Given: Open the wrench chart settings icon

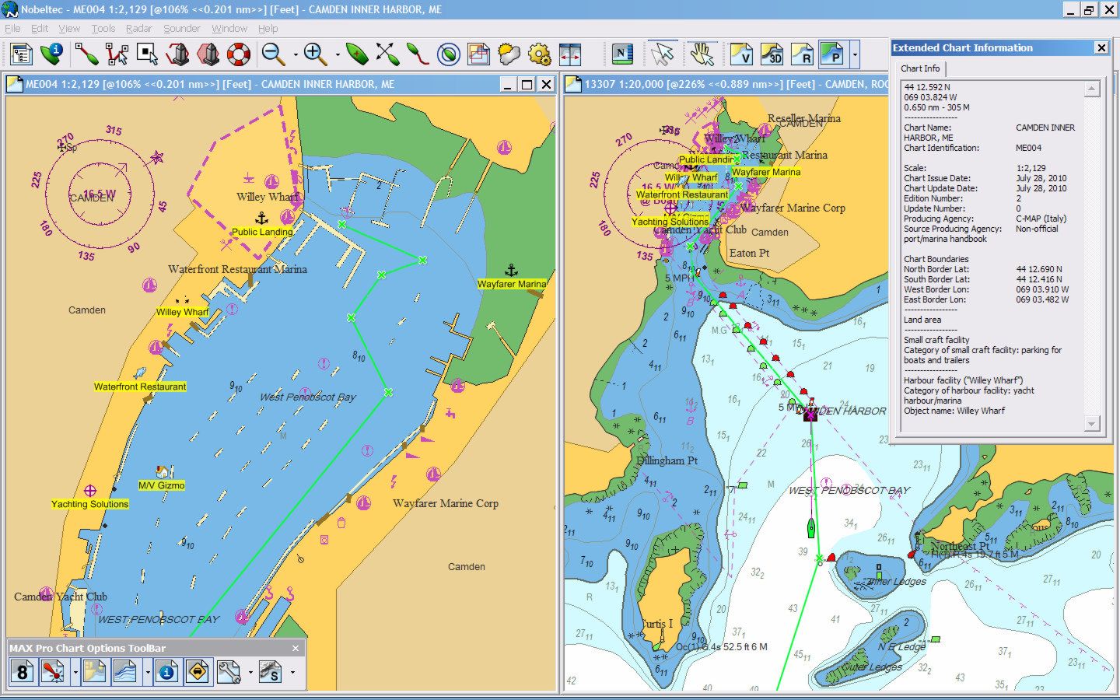Looking at the screenshot, I should pyautogui.click(x=229, y=672).
